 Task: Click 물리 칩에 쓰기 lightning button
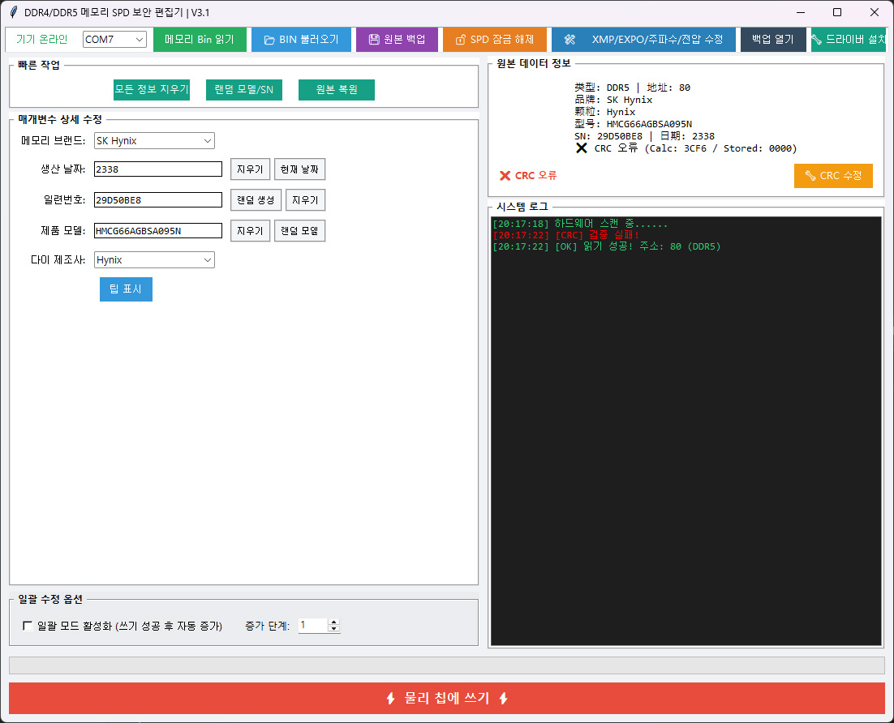click(x=447, y=698)
